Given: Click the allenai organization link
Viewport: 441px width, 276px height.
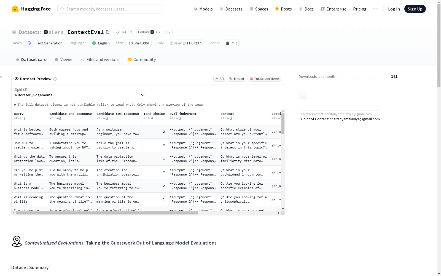Looking at the screenshot, I should (57, 32).
